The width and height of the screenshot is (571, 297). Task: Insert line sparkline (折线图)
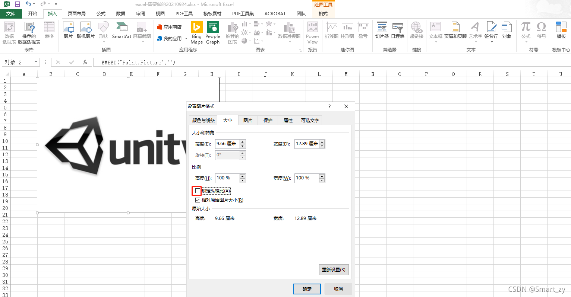tap(332, 31)
